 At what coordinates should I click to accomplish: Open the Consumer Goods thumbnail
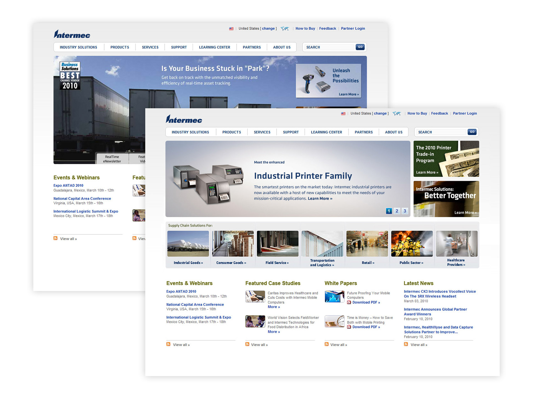coord(233,244)
